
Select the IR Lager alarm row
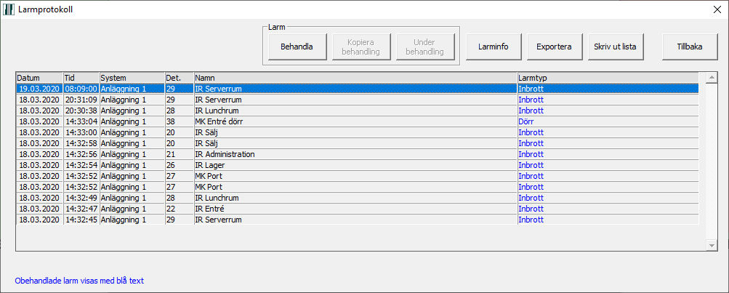click(x=358, y=165)
